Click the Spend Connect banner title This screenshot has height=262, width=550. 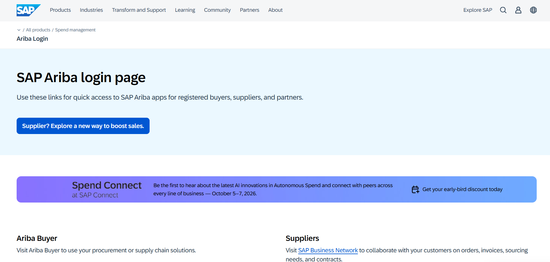107,185
